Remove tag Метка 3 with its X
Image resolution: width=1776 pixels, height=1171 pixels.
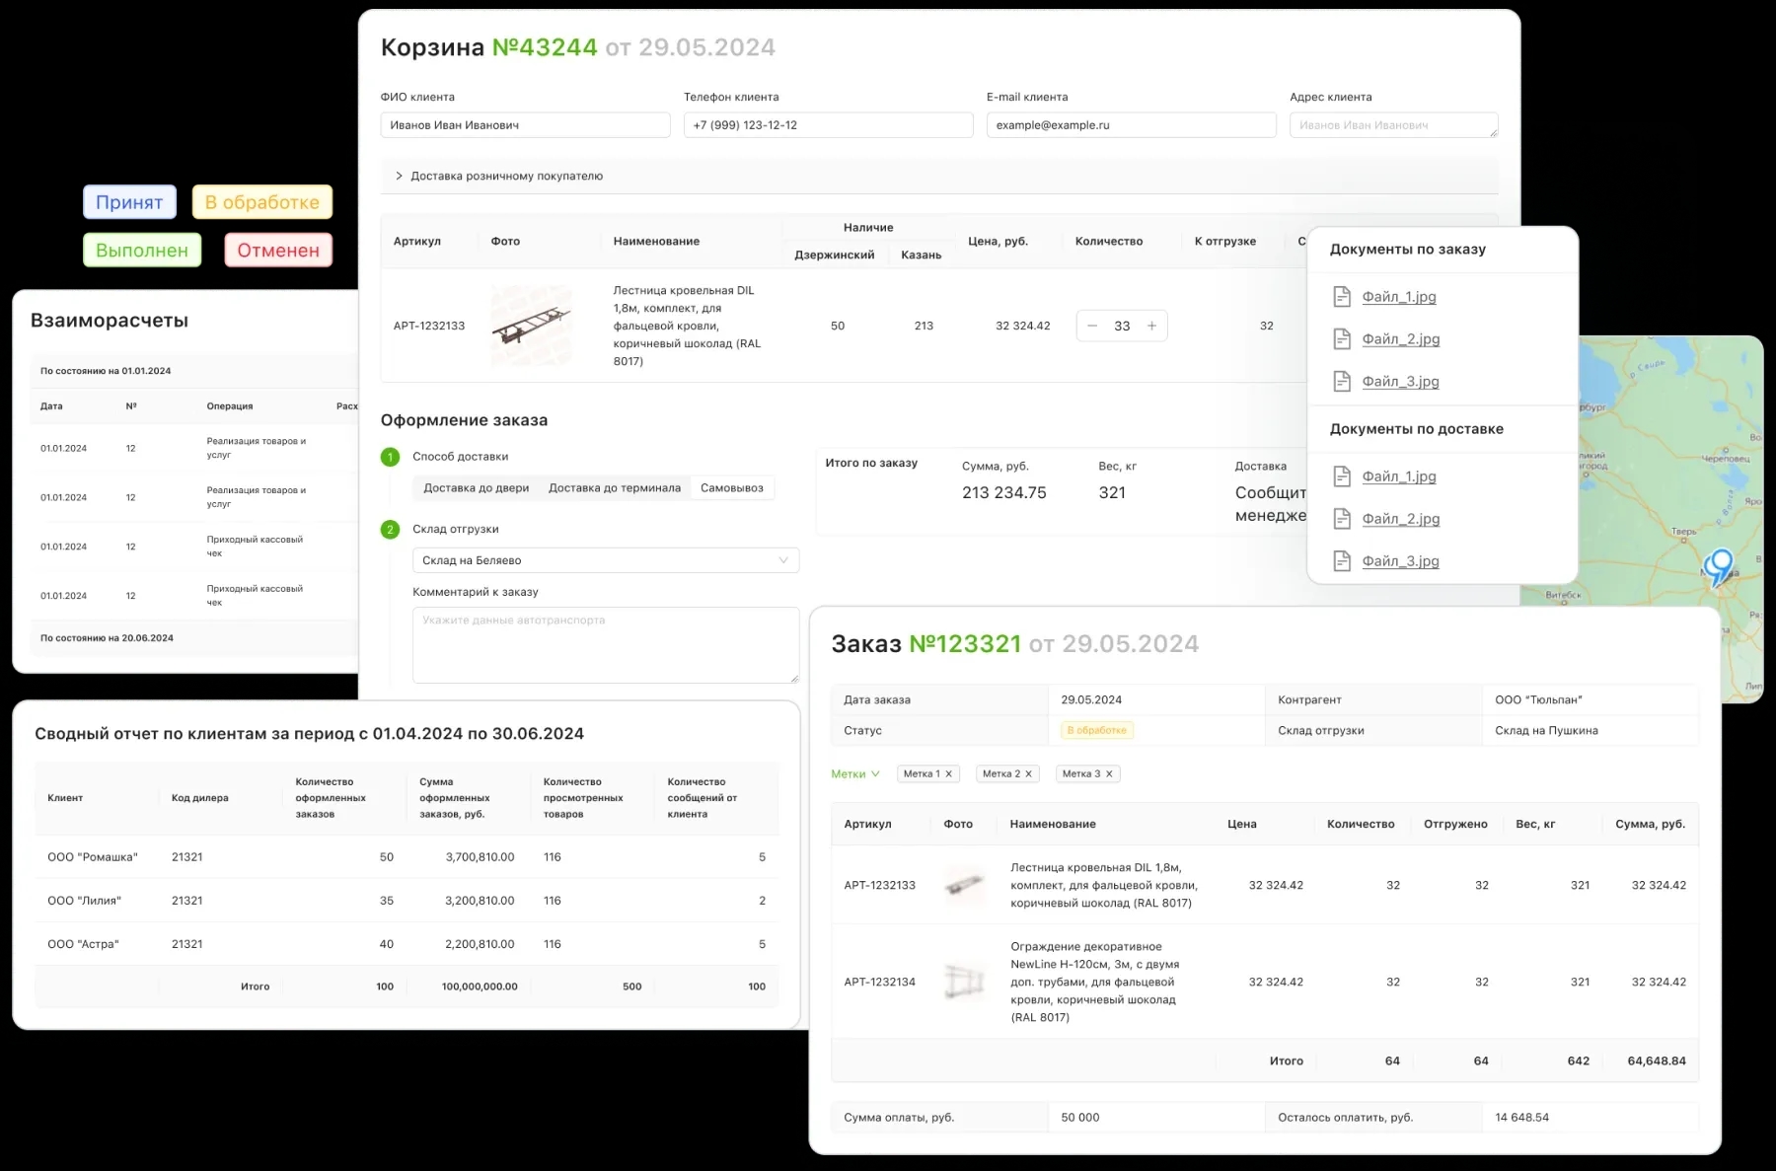(1109, 774)
